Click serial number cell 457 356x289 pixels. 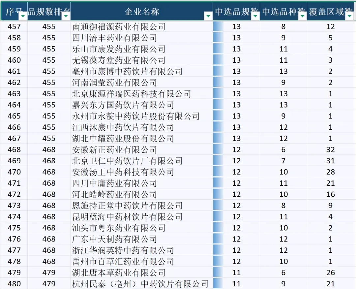(14, 27)
